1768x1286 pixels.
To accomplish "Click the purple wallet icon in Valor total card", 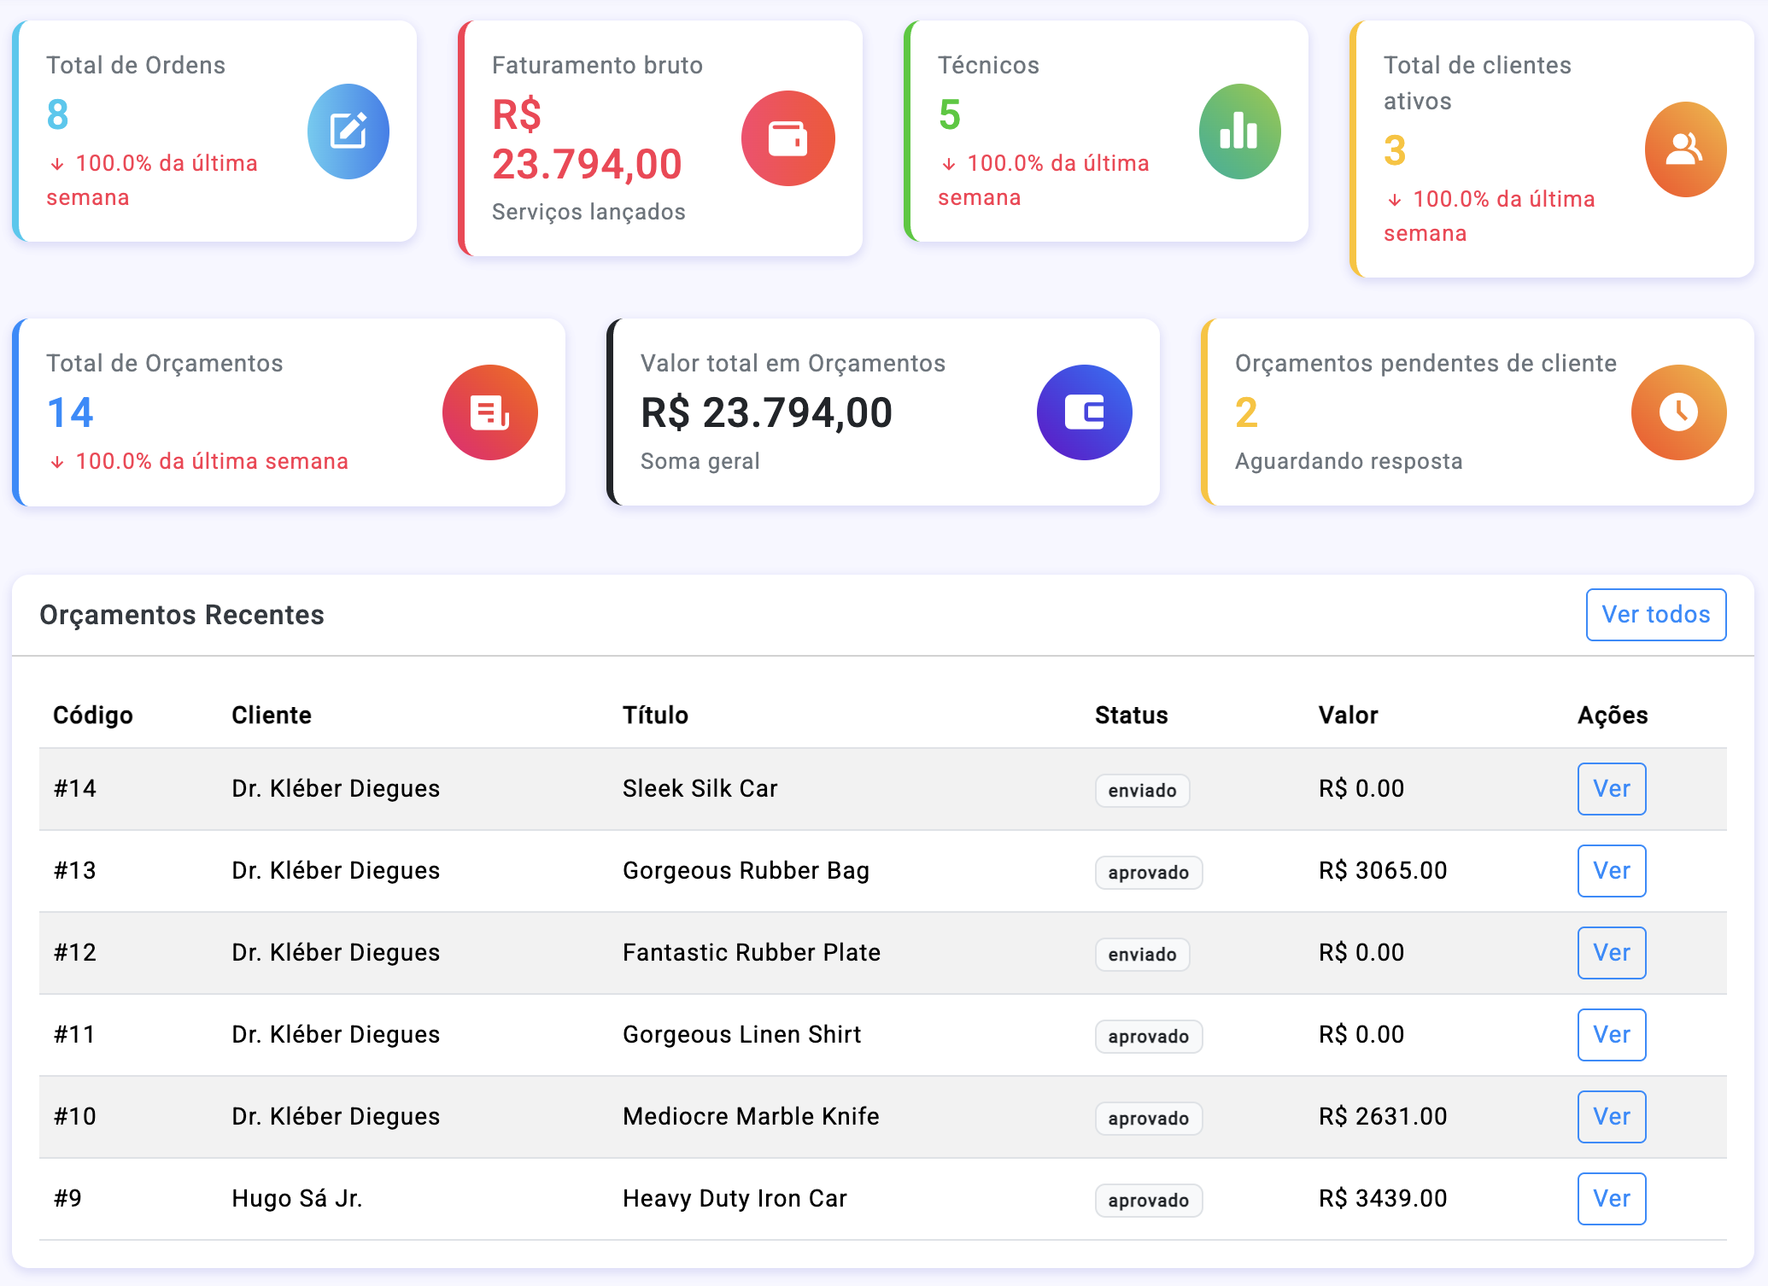I will (1085, 412).
